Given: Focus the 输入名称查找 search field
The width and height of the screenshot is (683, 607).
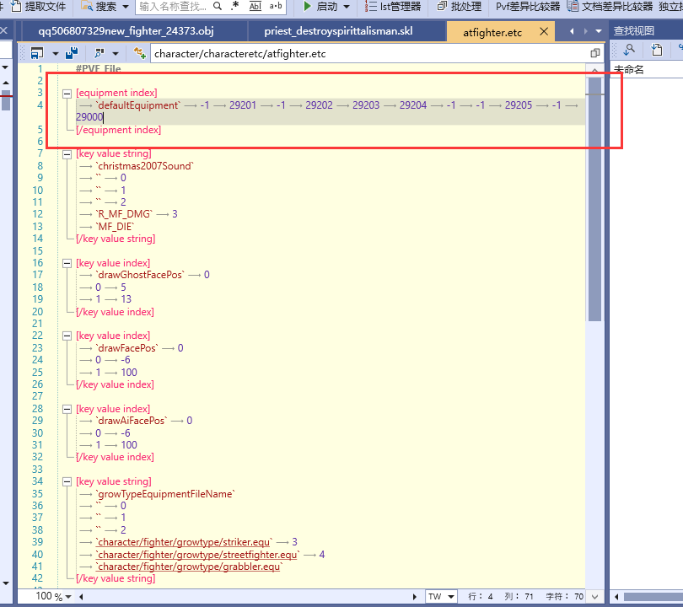Looking at the screenshot, I should [175, 7].
